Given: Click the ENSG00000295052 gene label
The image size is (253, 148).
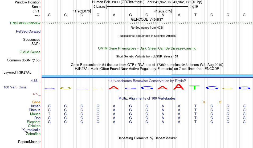Looking at the screenshot, I should point(25,23).
